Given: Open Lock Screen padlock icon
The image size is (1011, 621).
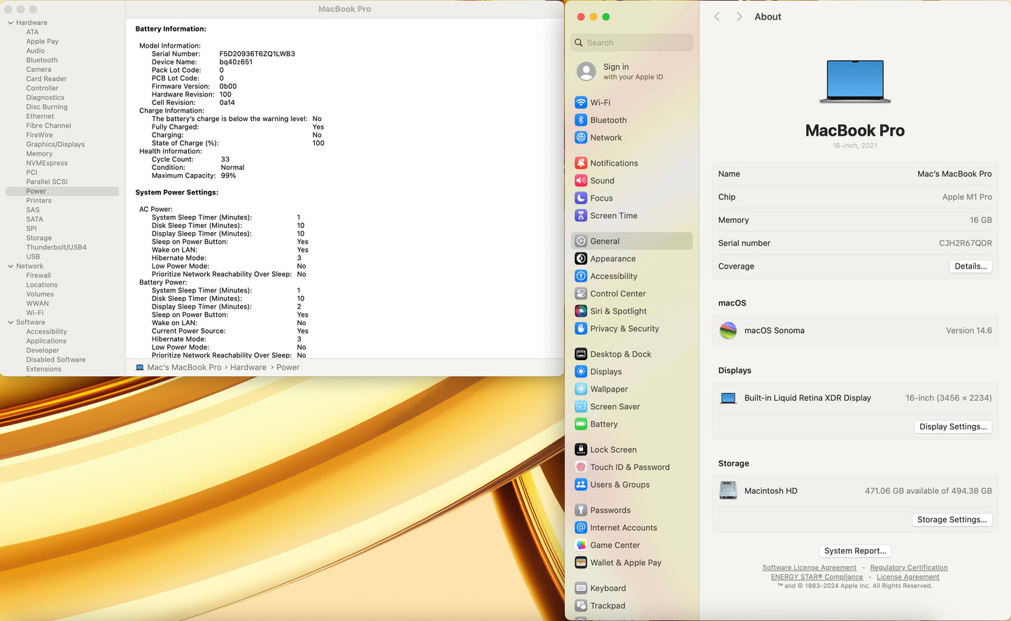Looking at the screenshot, I should [x=581, y=450].
